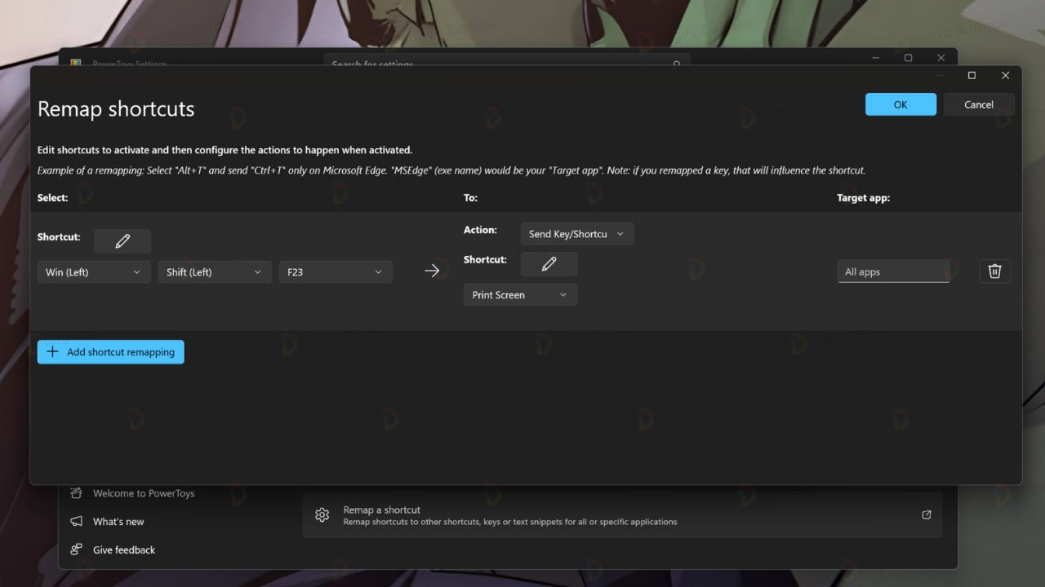
Task: Open the Send Key/Shortcut action dropdown
Action: click(577, 234)
